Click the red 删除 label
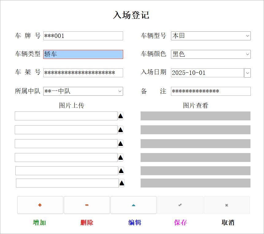The image size is (264, 234). (87, 223)
